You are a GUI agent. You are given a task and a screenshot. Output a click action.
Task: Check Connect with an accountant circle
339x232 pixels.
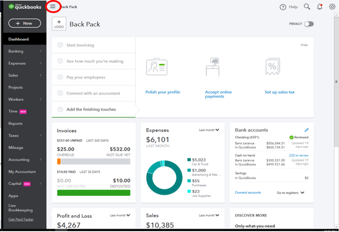pos(60,93)
